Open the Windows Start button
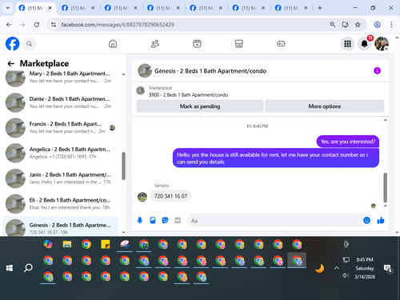Viewport: 400px width, 300px height. coord(10,268)
